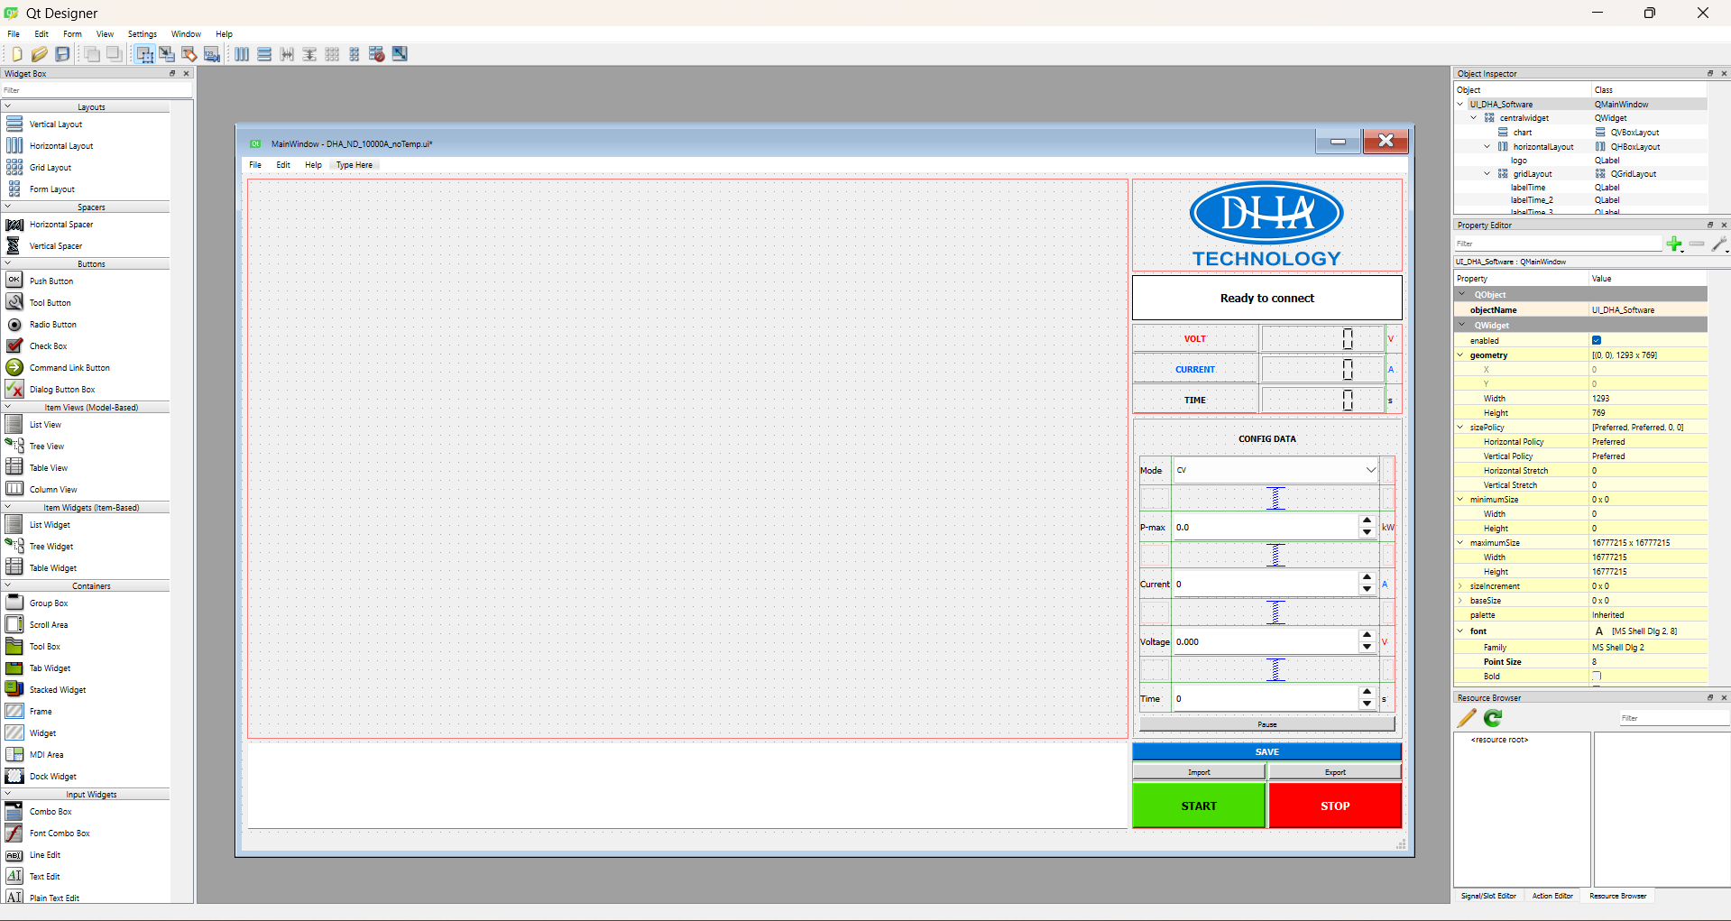Expand the sizeIncrement property row

coord(1460,586)
